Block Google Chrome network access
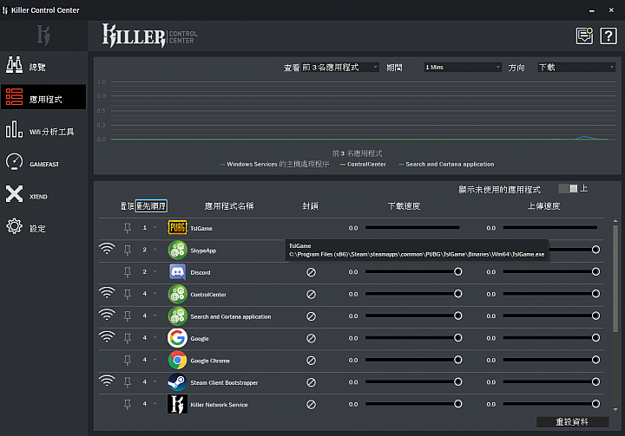Image resolution: width=625 pixels, height=436 pixels. coord(311,361)
